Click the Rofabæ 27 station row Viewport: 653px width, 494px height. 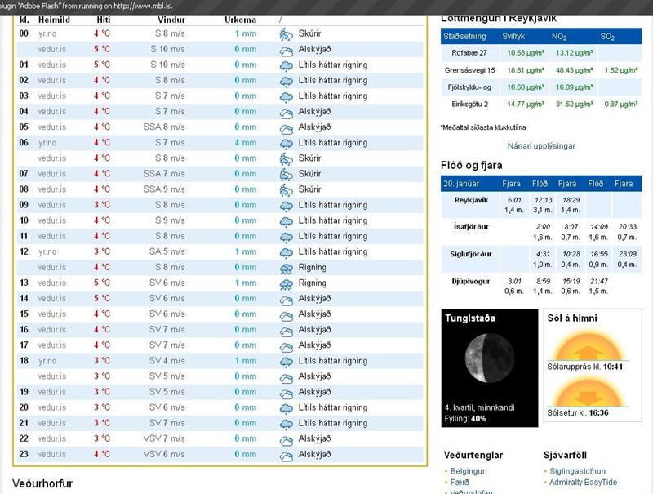coord(541,53)
